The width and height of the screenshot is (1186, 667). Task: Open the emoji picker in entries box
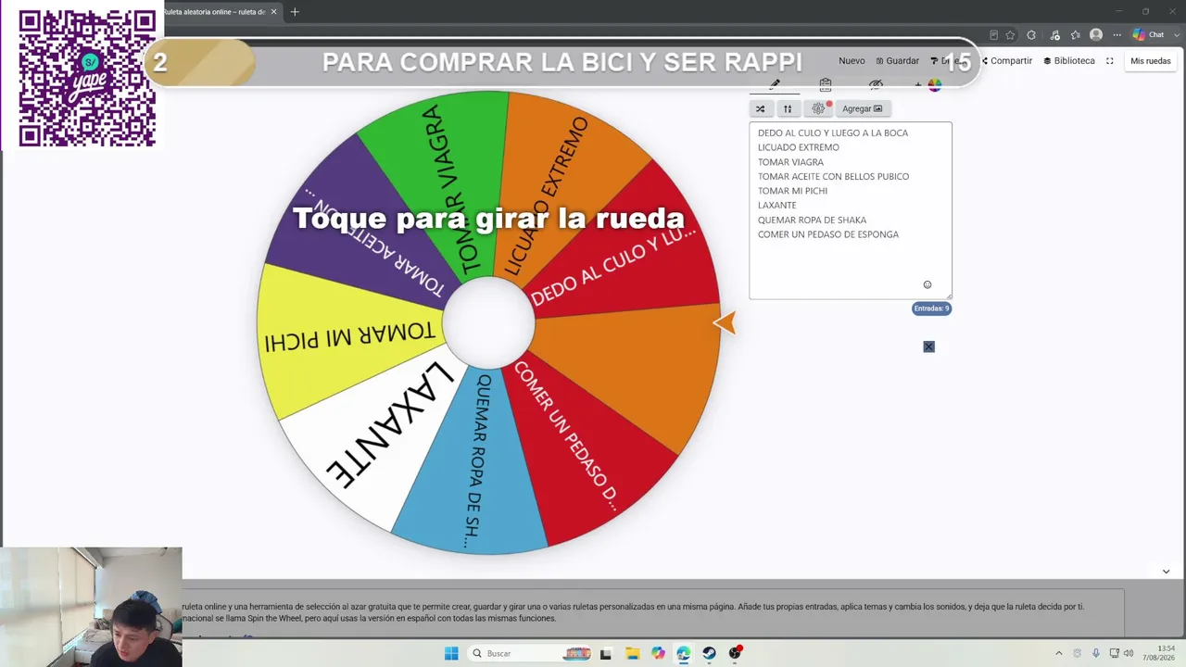927,284
